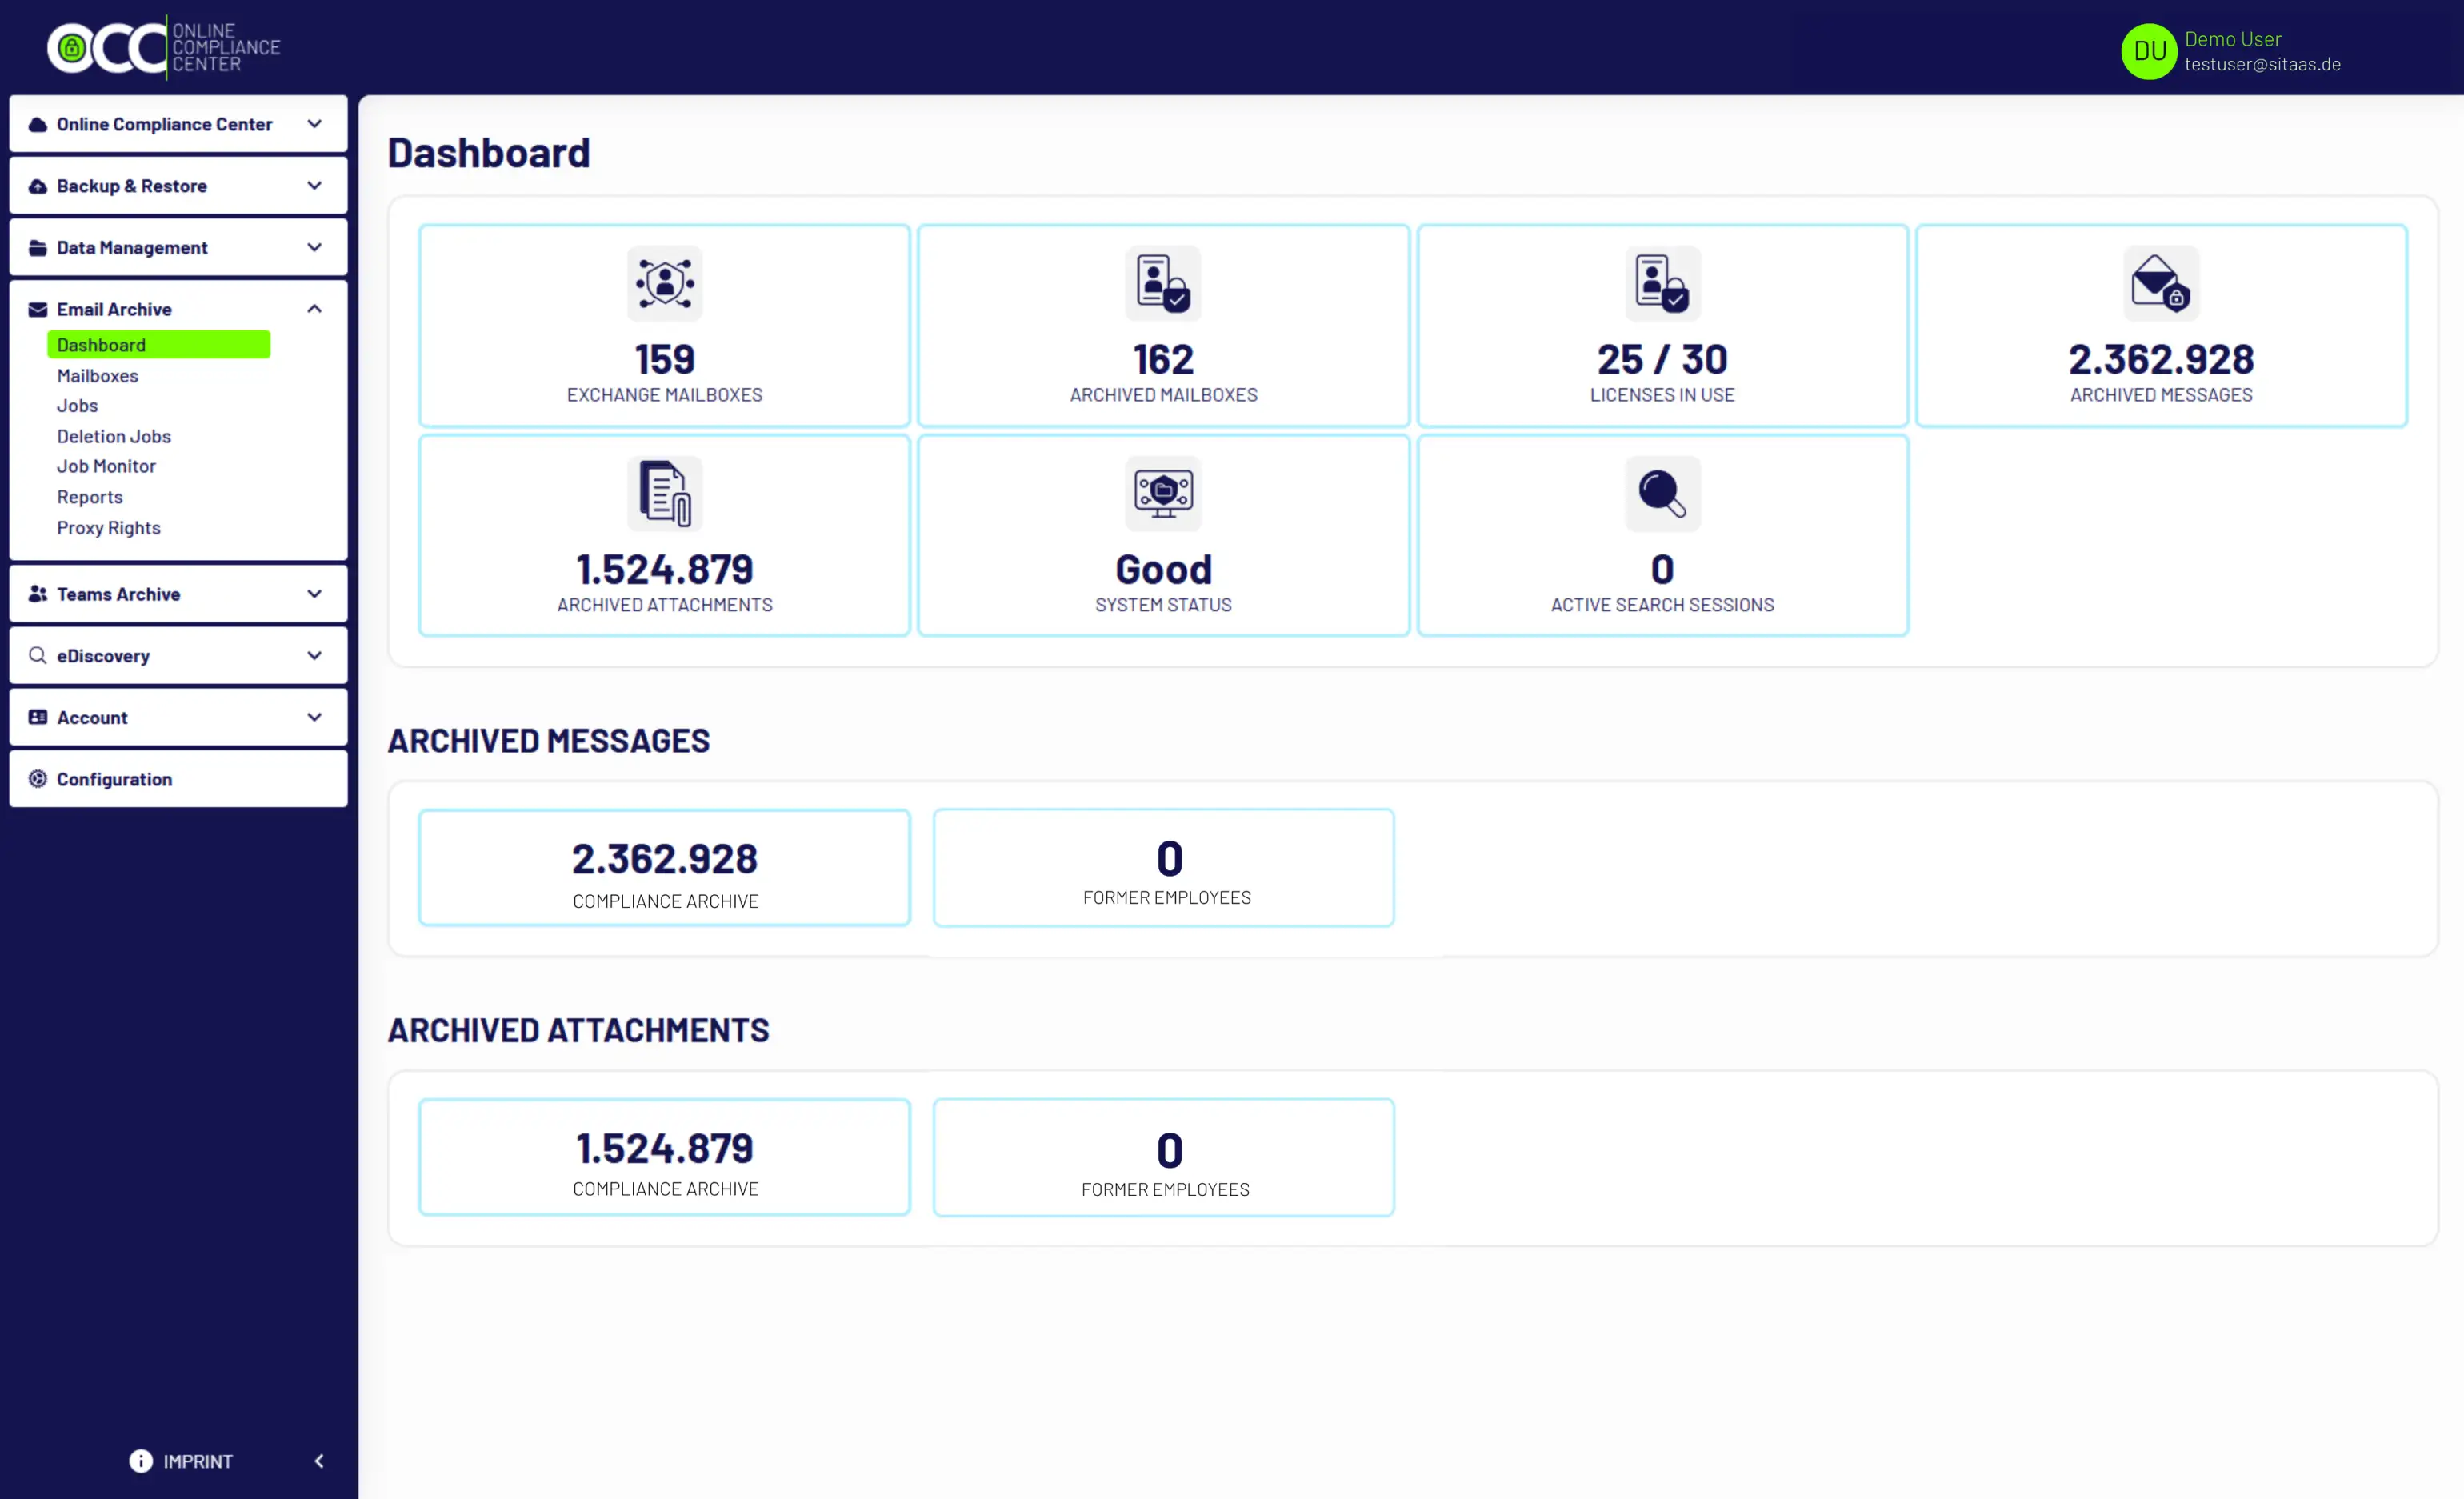2464x1499 pixels.
Task: Click the Licenses In Use icon
Action: [x=1661, y=283]
